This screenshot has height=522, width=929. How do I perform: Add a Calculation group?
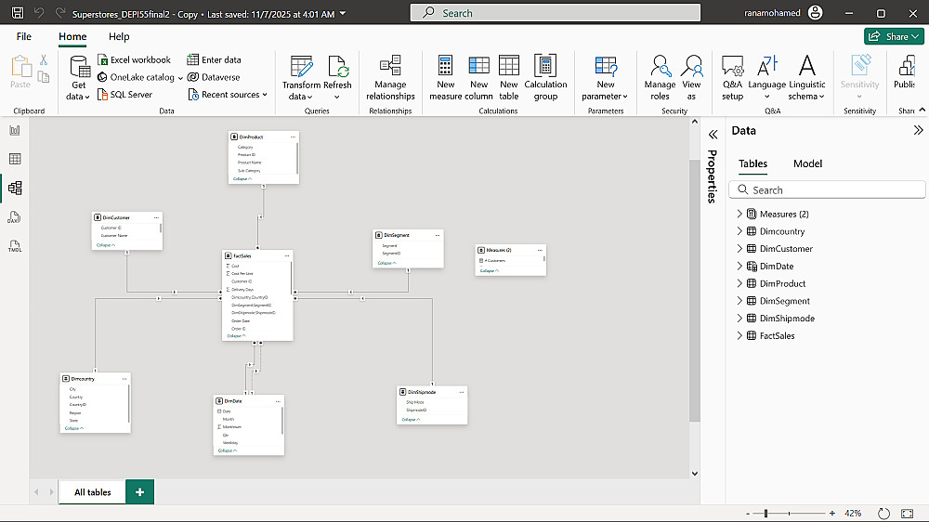[x=545, y=78]
